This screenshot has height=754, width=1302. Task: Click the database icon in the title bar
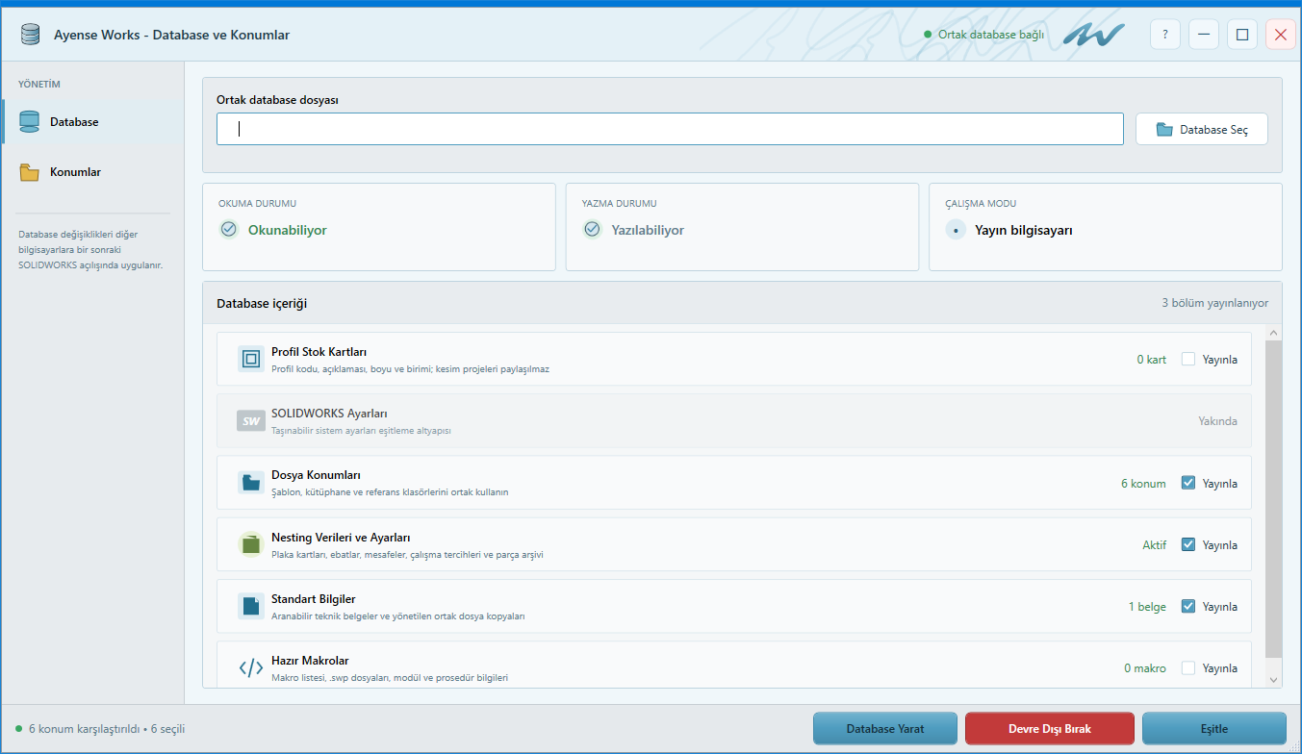pos(31,35)
